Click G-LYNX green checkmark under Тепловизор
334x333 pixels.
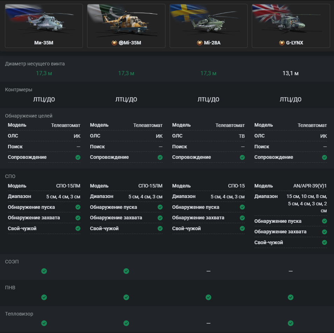291,323
